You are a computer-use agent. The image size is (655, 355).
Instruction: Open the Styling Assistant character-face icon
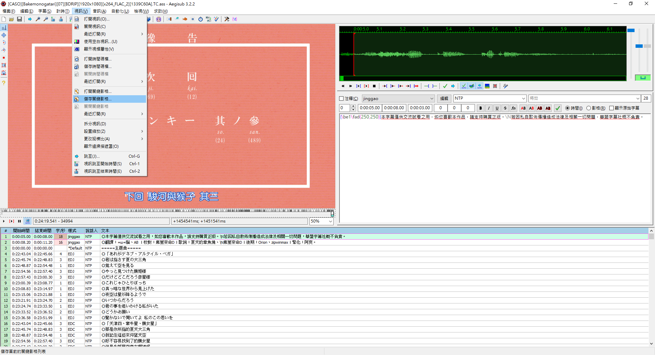[x=159, y=19]
